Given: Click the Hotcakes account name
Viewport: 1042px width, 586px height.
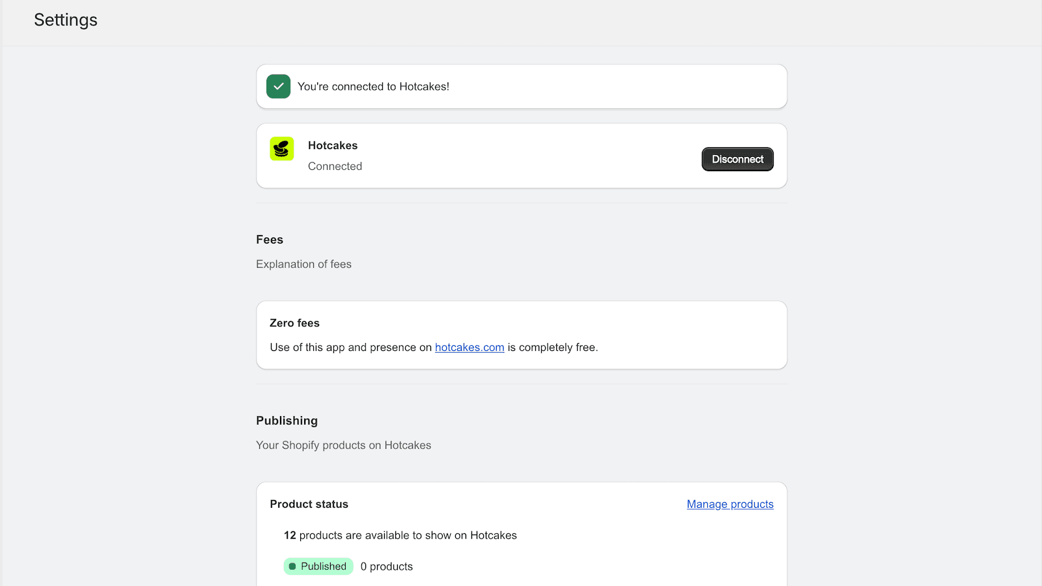Looking at the screenshot, I should 333,146.
